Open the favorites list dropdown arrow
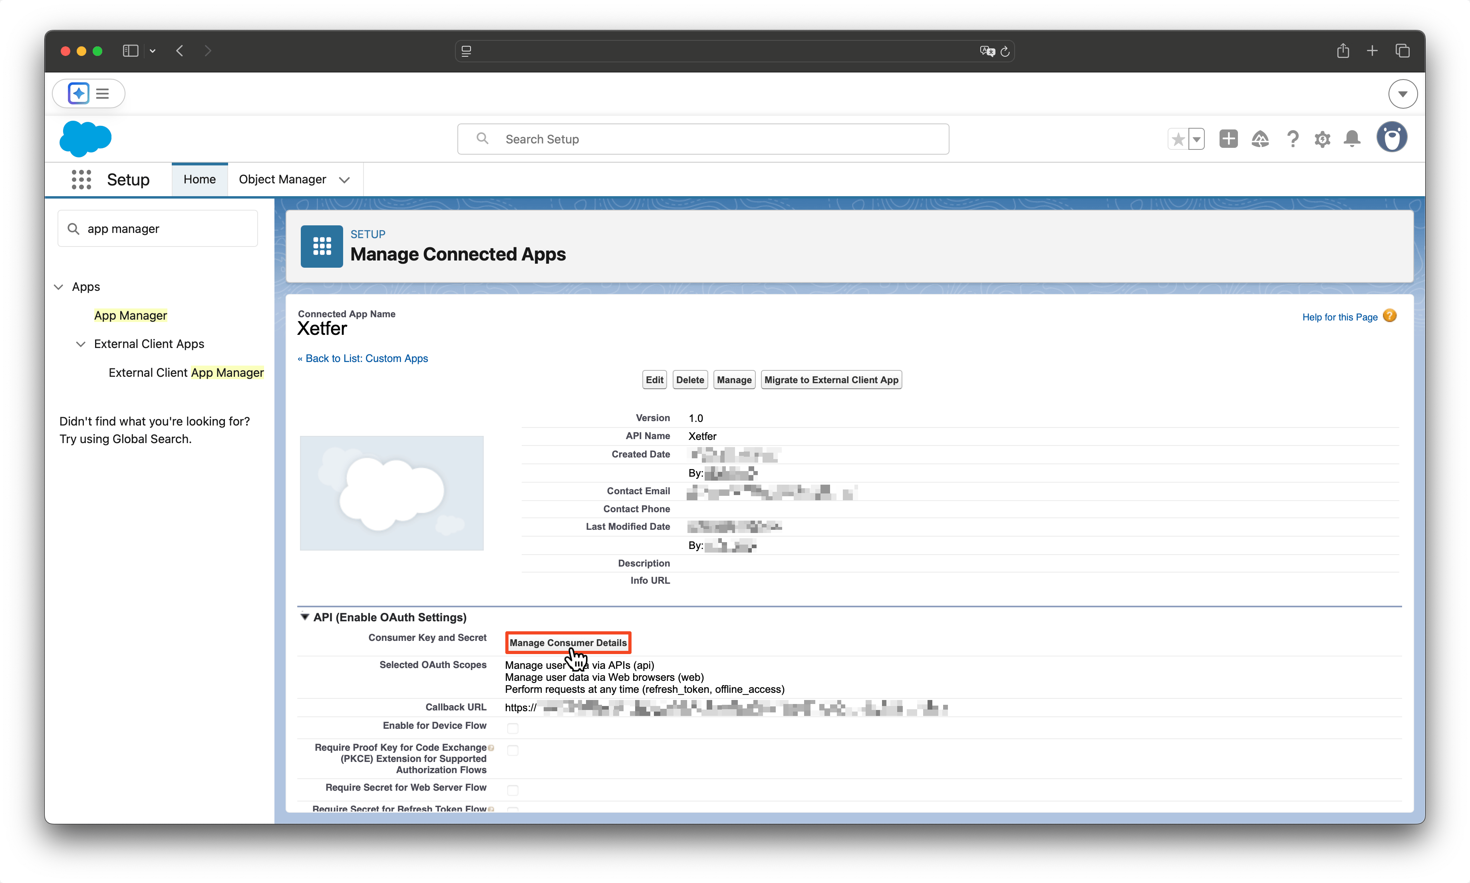 click(x=1196, y=139)
